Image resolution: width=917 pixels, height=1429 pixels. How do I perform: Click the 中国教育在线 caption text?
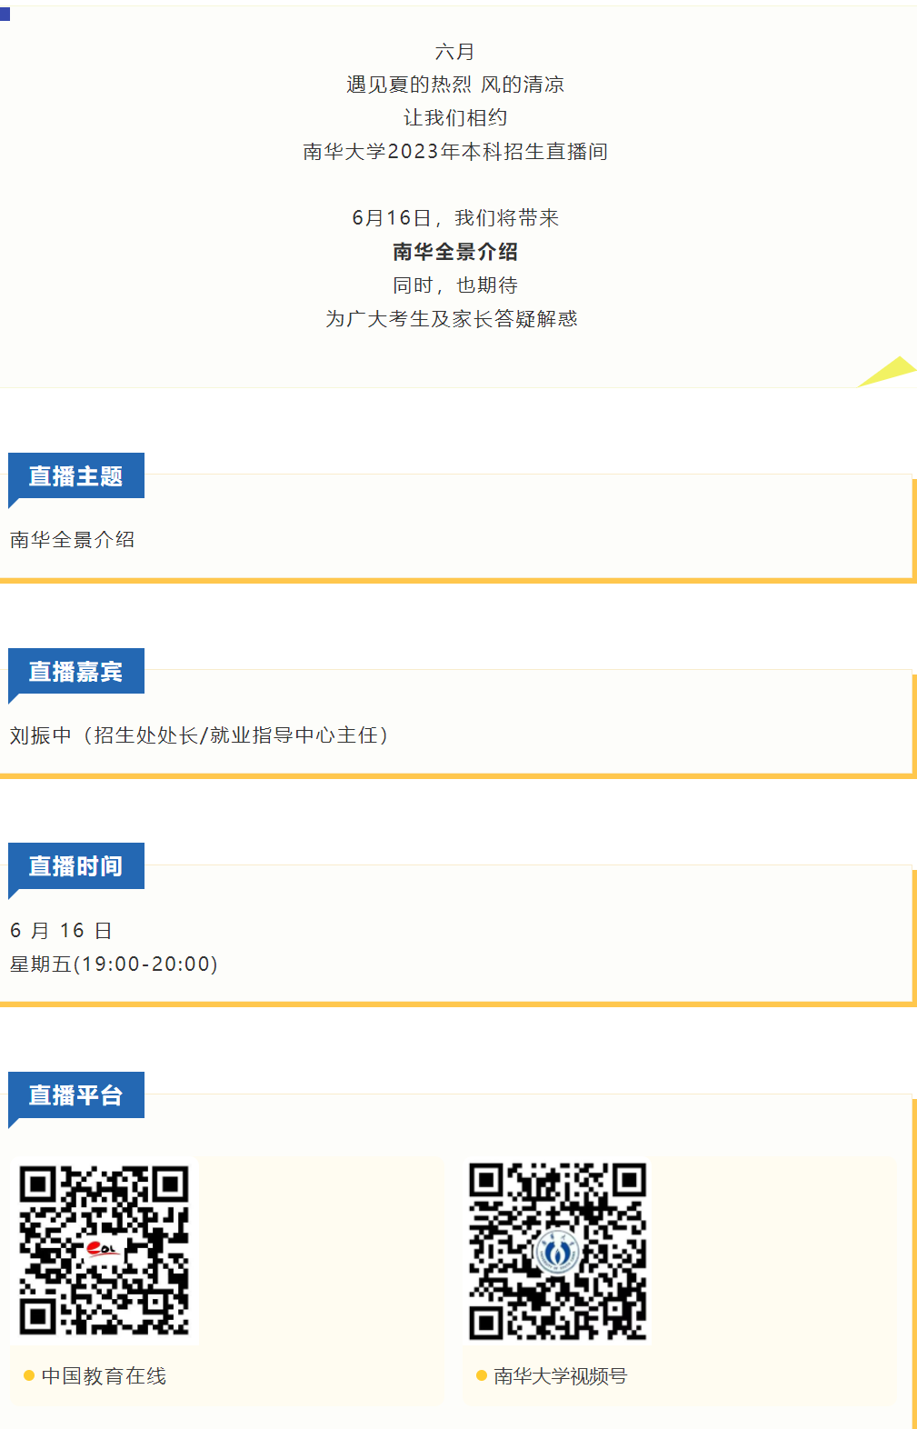(x=105, y=1376)
